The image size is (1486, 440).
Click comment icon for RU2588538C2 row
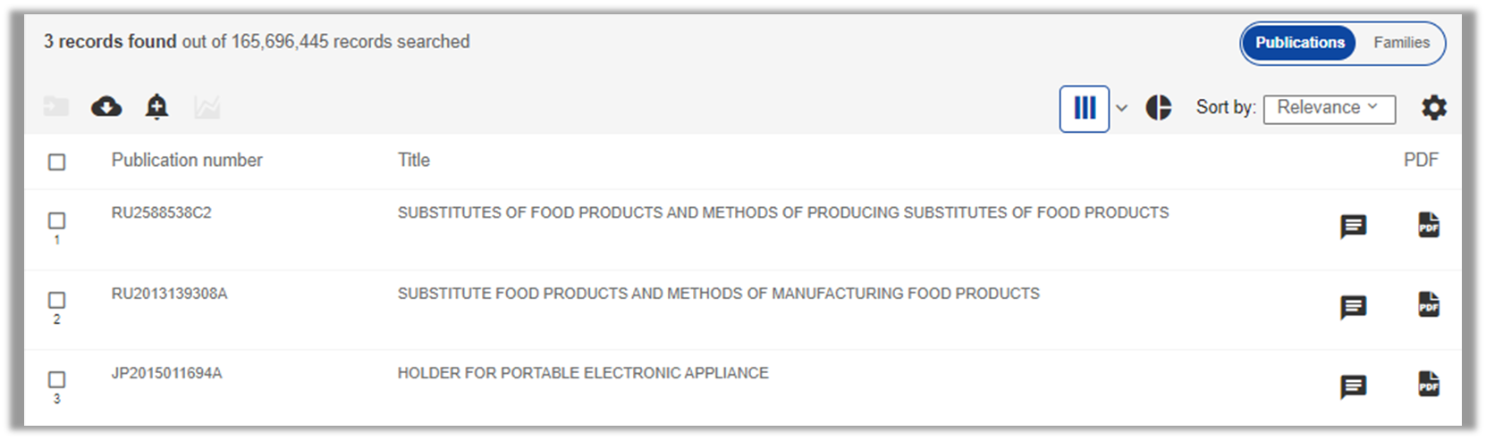1354,227
